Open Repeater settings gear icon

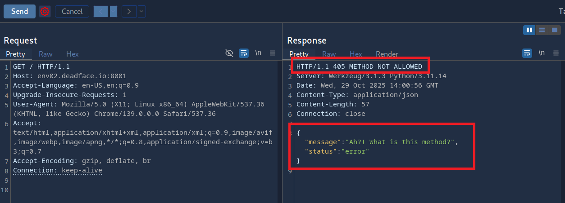coord(44,11)
